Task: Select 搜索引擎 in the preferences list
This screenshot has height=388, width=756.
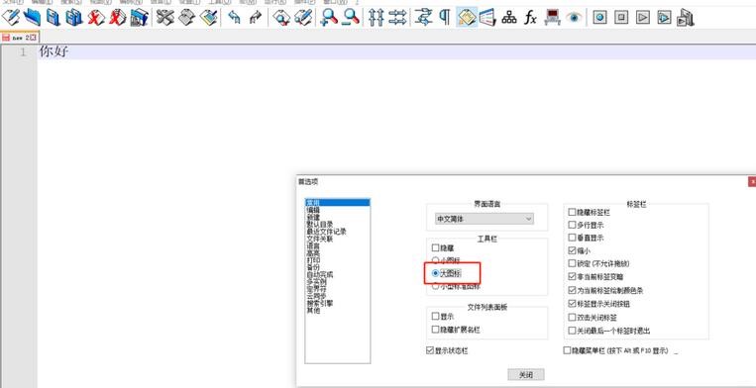Action: point(320,303)
